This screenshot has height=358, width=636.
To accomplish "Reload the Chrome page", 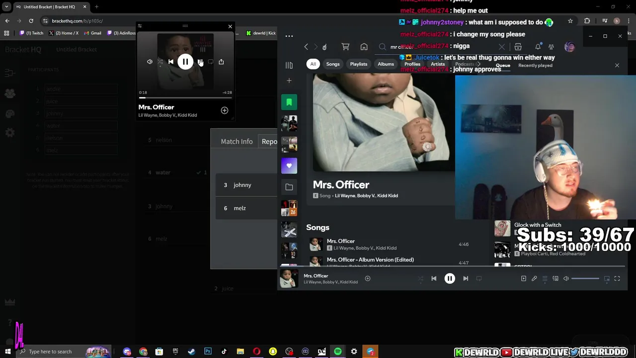I will coord(31,21).
